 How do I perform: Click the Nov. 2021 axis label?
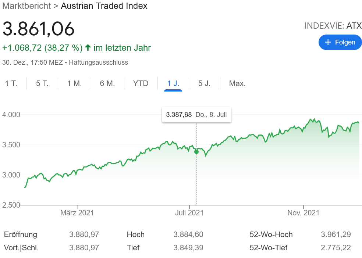[304, 213]
